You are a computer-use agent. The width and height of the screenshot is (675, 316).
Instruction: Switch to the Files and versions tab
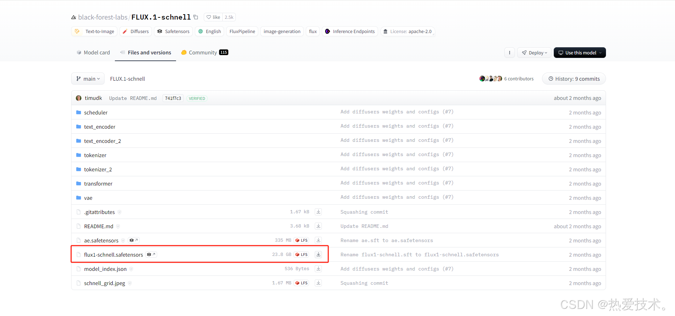coord(145,52)
